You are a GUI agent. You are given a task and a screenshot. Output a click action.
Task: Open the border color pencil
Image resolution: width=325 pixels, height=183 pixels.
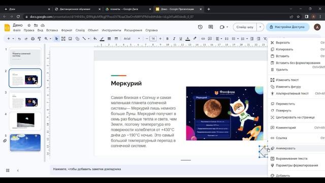click(102, 39)
